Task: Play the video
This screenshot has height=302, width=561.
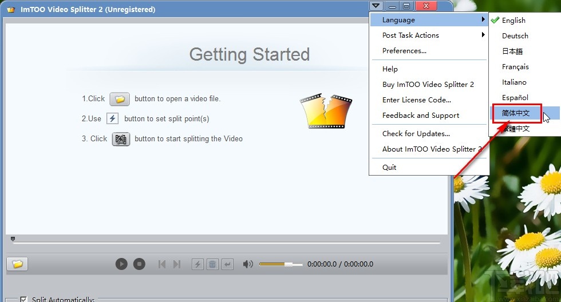Action: coord(121,264)
